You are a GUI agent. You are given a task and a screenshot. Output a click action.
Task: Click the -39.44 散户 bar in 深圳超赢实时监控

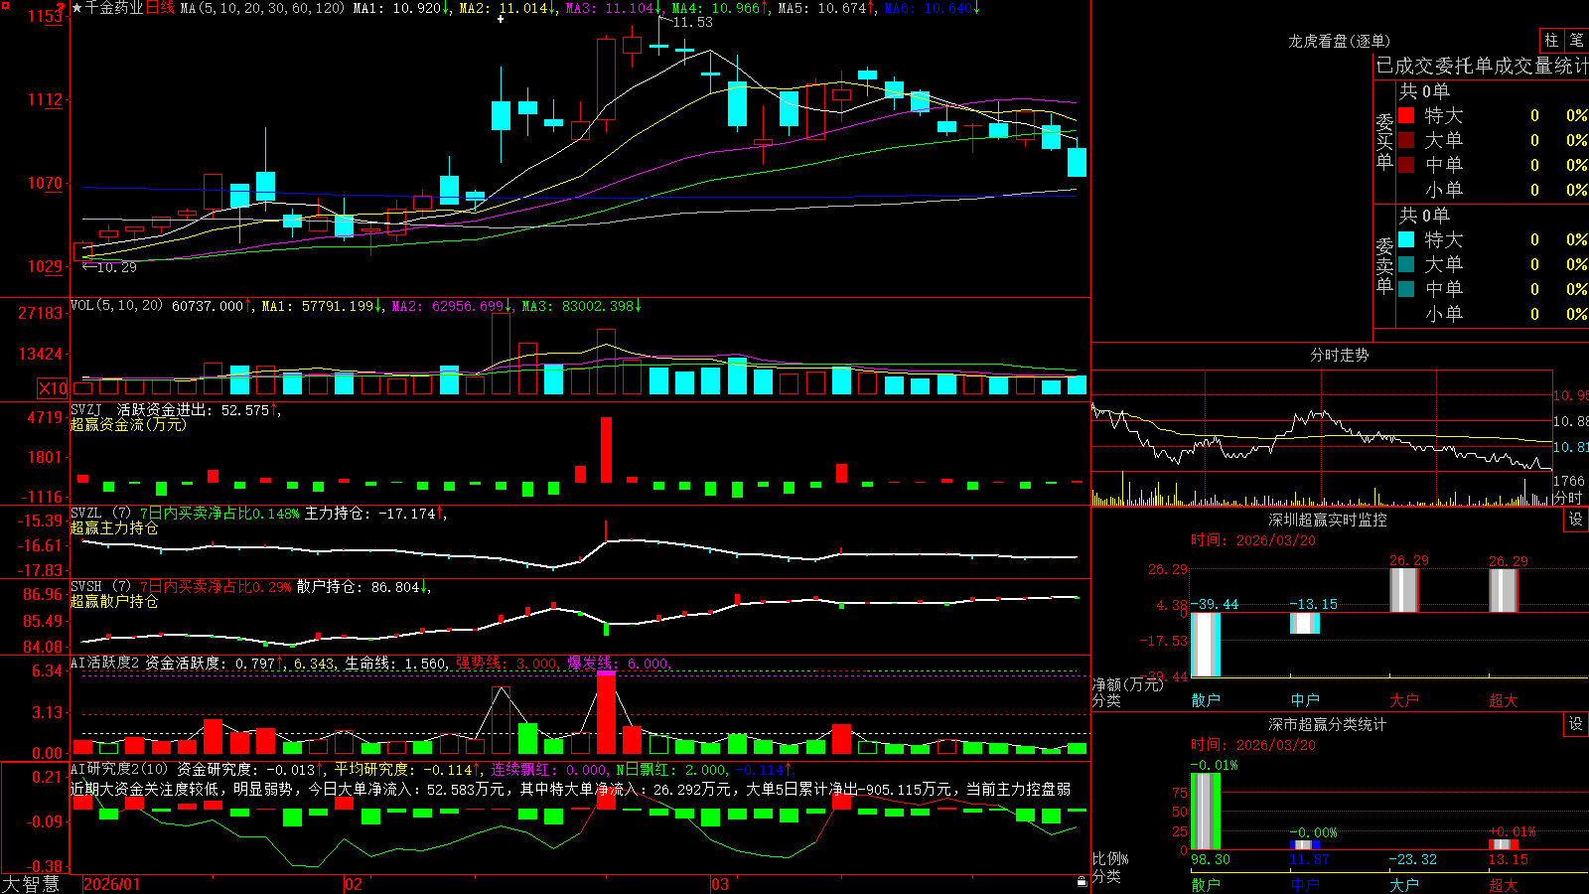point(1206,645)
